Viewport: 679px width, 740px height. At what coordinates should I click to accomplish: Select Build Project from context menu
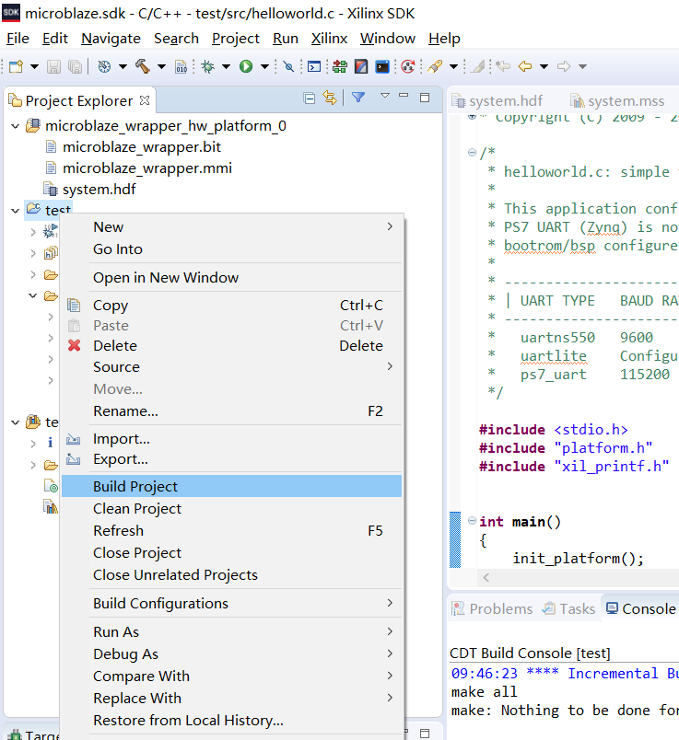[135, 487]
